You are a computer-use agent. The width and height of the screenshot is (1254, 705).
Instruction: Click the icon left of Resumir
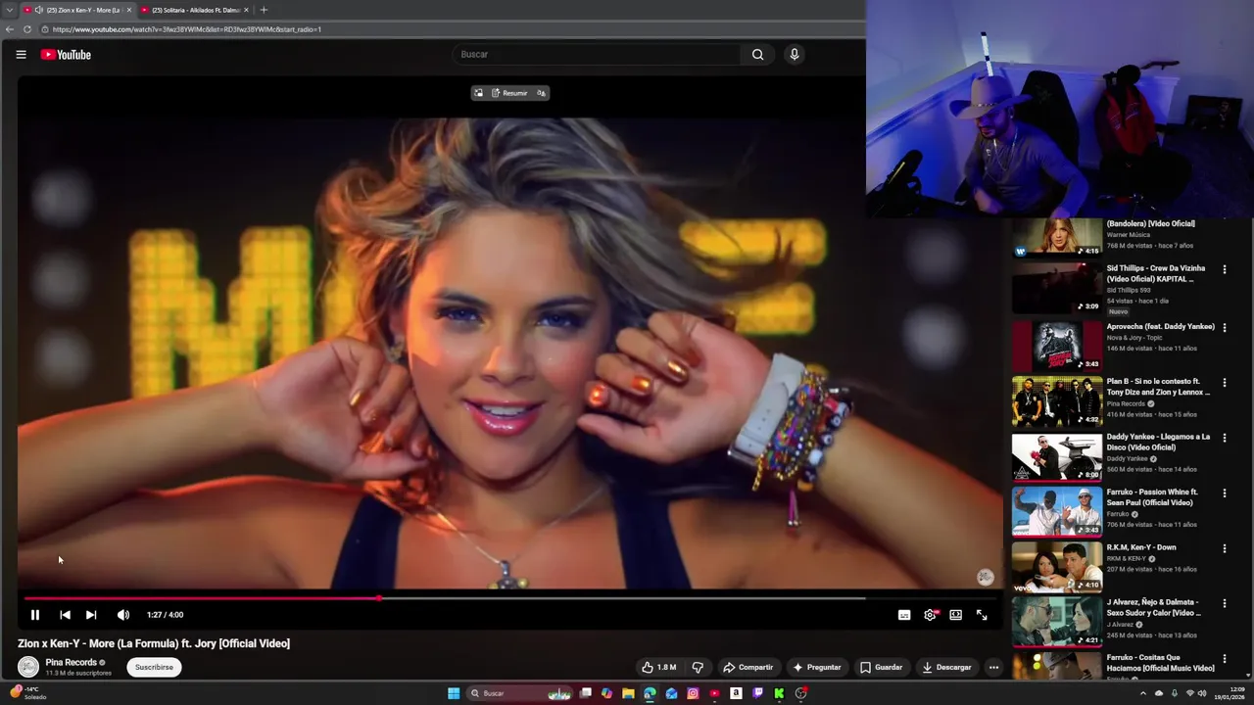(478, 93)
